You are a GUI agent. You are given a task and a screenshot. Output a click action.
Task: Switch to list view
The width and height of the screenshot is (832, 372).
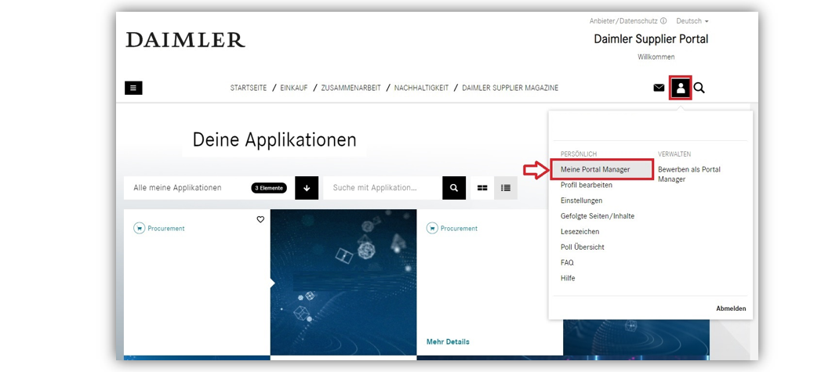(506, 188)
